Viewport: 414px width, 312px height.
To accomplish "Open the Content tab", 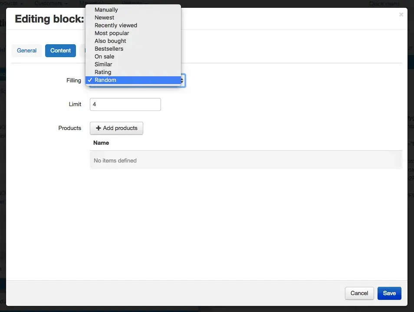I will (x=60, y=51).
